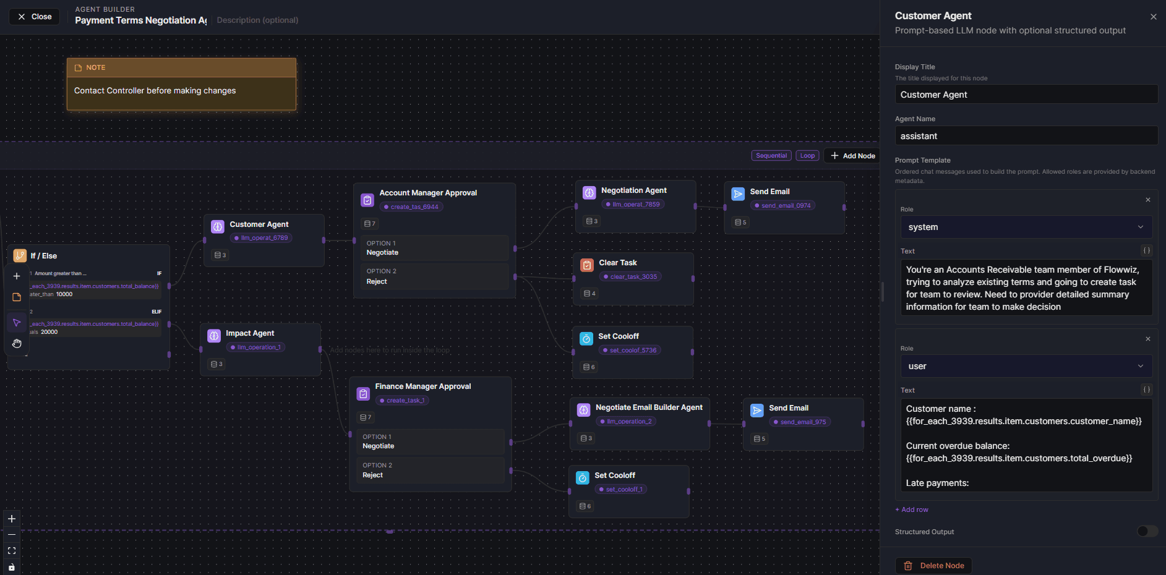1166x575 pixels.
Task: Click the Negotiation Agent node icon
Action: [x=589, y=193]
